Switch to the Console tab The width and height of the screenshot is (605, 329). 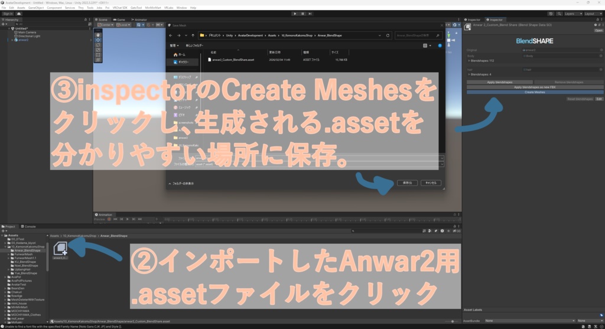pos(28,226)
